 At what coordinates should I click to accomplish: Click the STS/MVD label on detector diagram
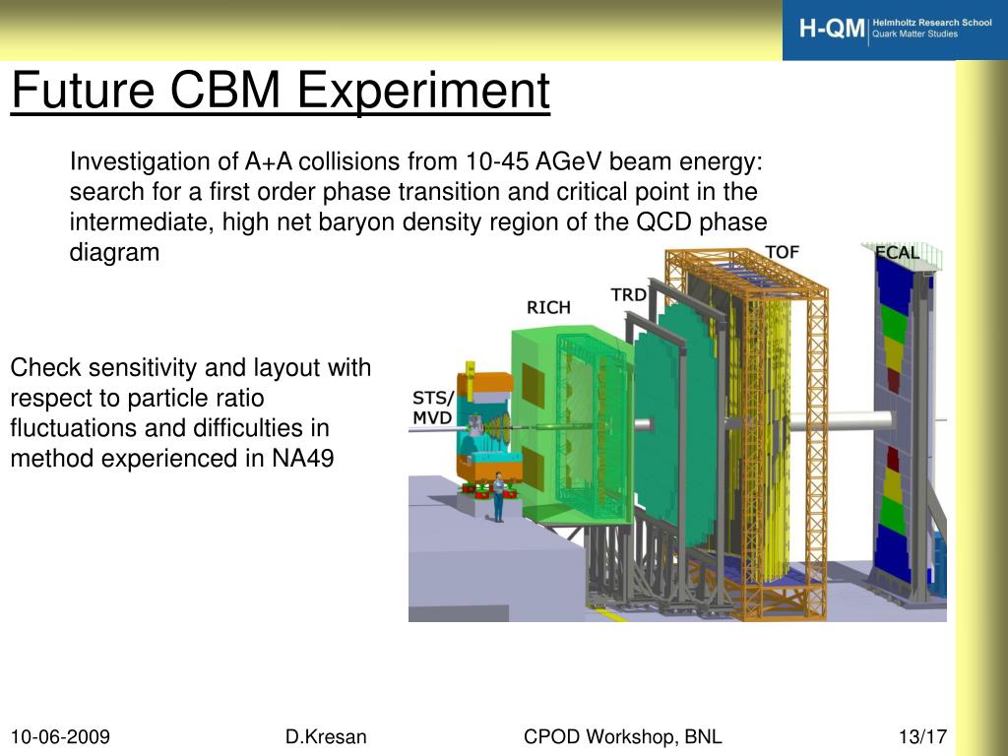click(433, 409)
